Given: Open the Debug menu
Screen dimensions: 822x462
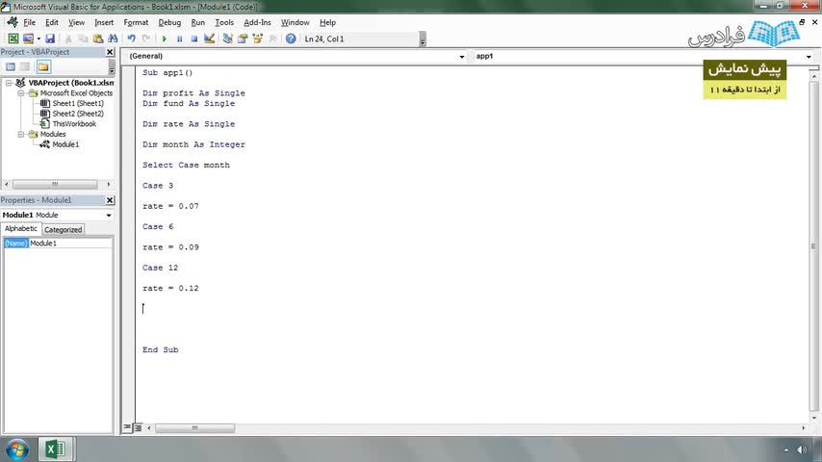Looking at the screenshot, I should tap(169, 22).
